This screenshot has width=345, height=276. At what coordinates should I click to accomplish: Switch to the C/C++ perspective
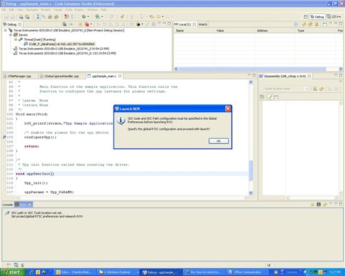pos(334,17)
